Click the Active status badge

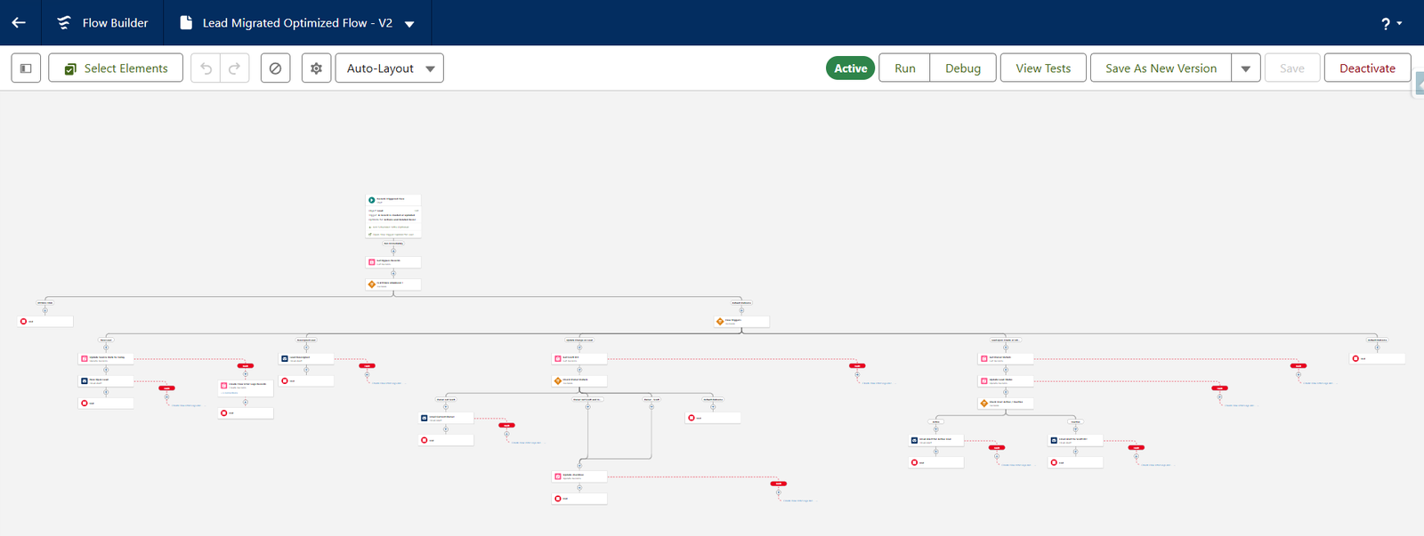[x=850, y=68]
